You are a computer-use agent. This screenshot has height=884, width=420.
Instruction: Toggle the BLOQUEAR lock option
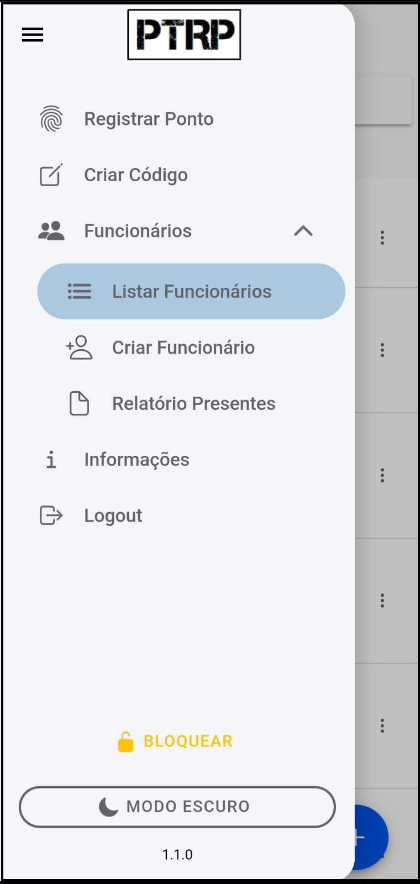pos(175,741)
